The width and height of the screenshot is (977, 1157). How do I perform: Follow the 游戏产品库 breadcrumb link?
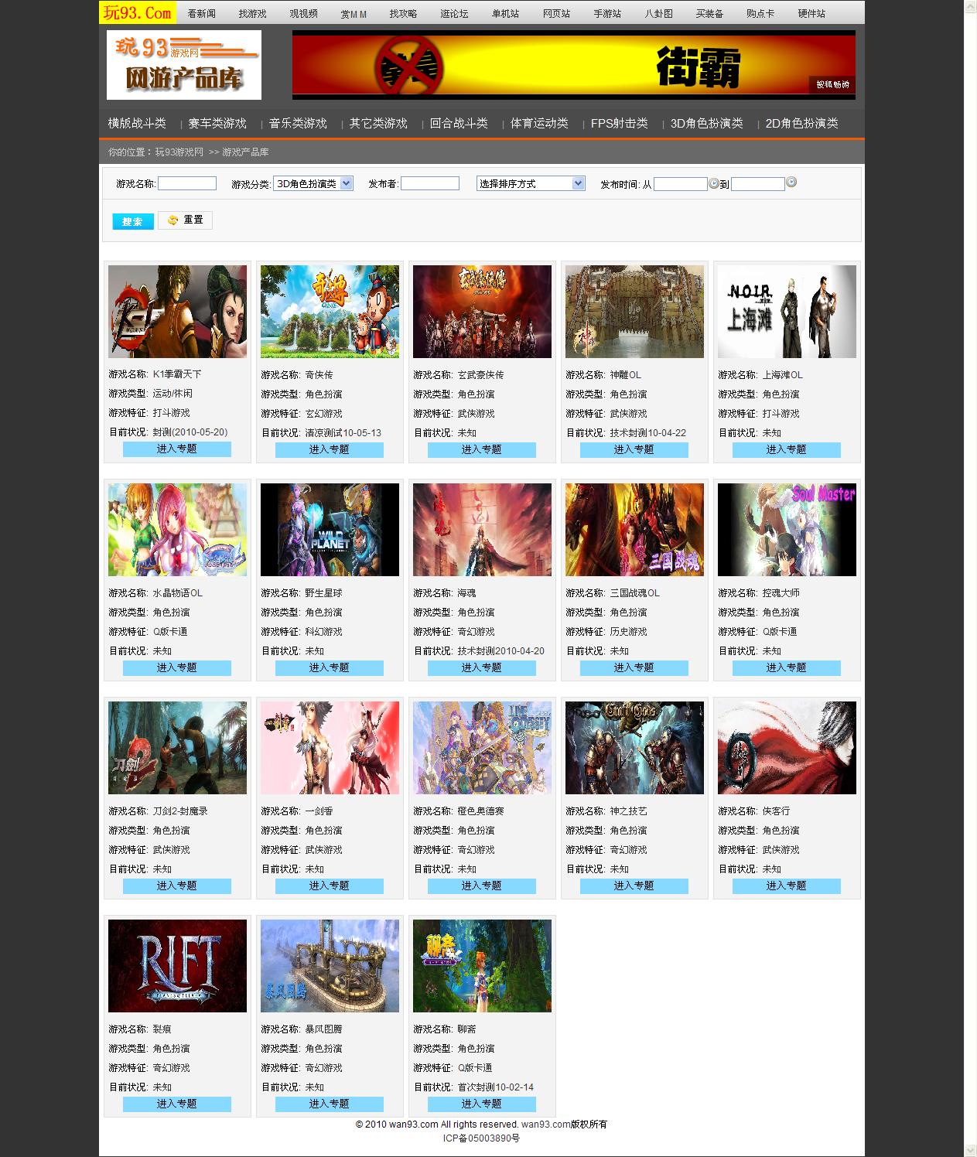pyautogui.click(x=245, y=152)
